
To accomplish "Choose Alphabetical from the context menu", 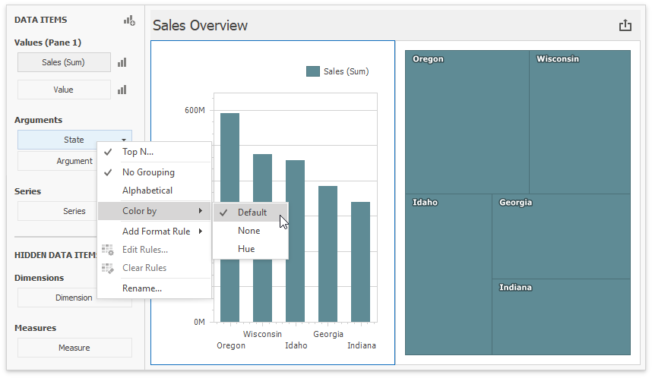I will tap(147, 191).
